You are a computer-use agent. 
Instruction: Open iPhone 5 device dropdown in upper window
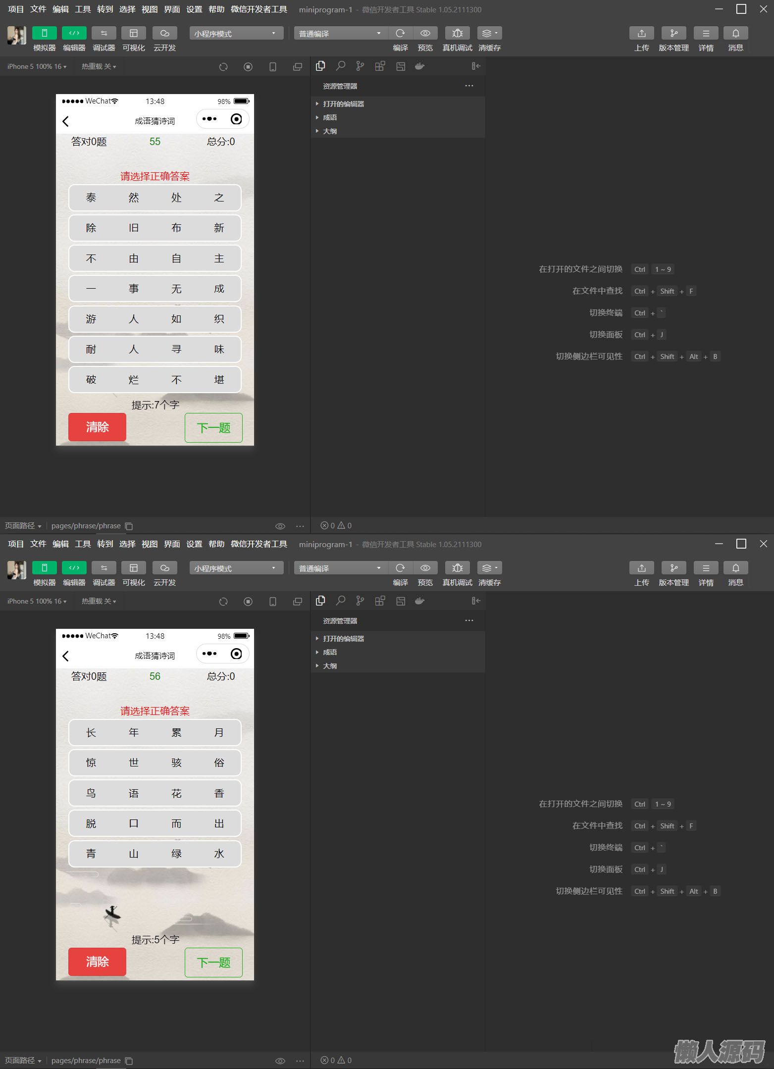37,66
